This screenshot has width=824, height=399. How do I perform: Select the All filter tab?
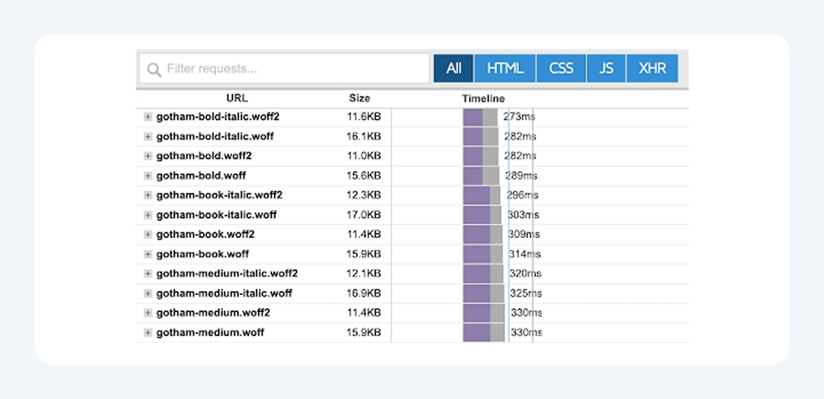tap(453, 68)
